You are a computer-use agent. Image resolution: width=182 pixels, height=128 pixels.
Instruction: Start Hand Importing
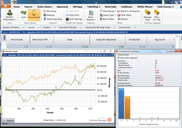pos(53,19)
